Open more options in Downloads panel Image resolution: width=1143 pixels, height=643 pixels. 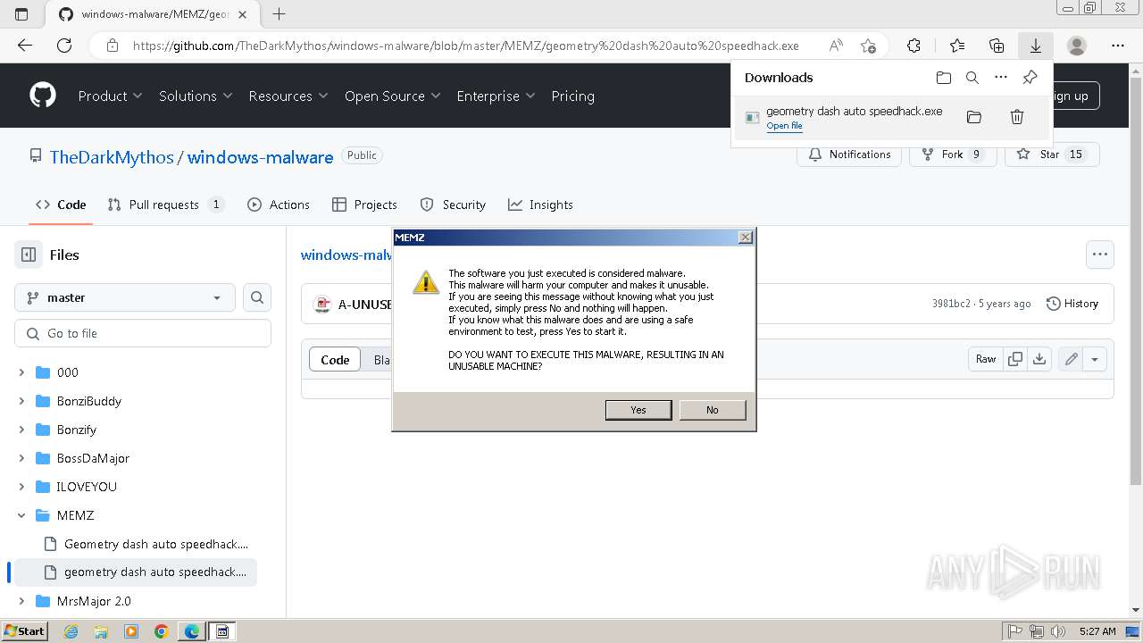(x=1001, y=78)
